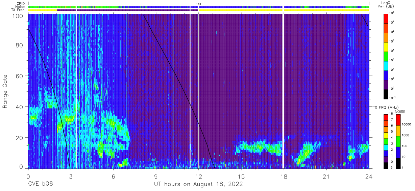Click the cyan segment of TX FRQ colorbar
Image resolution: width=415 pixels, height=191 pixels.
click(x=386, y=147)
